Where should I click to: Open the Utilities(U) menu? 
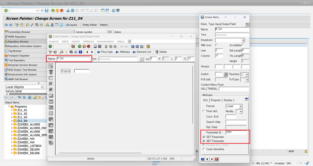pos(89,42)
